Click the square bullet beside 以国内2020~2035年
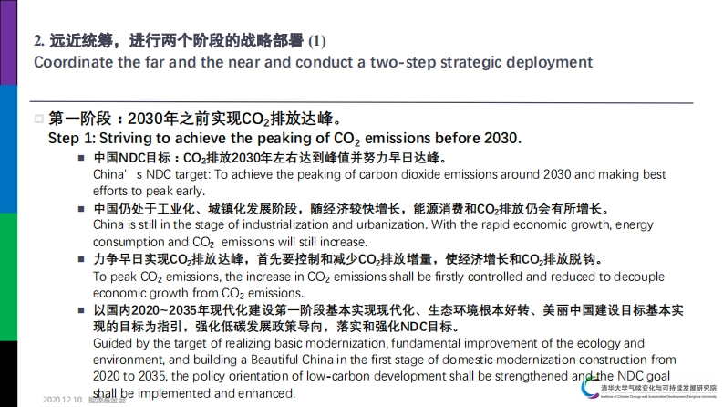The width and height of the screenshot is (723, 407). [82, 310]
